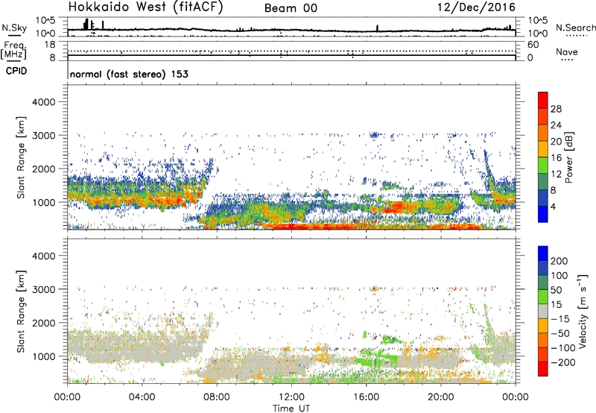Click the 'Nave' legend label
Screen dimensions: 596x413
point(567,51)
